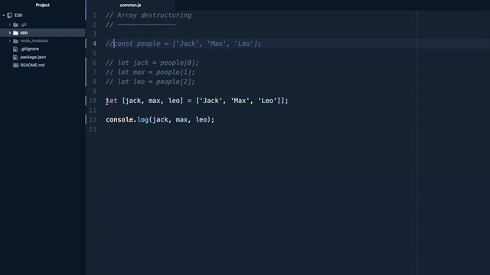The image size is (490, 275).
Task: Click the '// Array destructuring' comment
Action: coord(149,15)
